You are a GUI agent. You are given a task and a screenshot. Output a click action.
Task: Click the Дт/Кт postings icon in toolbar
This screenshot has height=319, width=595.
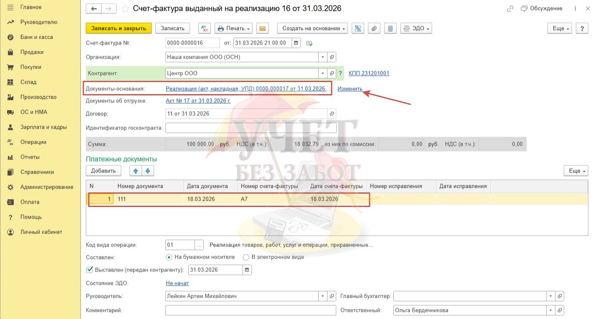click(204, 28)
